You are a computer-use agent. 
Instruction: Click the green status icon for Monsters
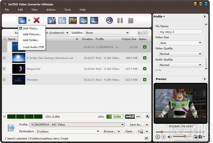(x=145, y=80)
